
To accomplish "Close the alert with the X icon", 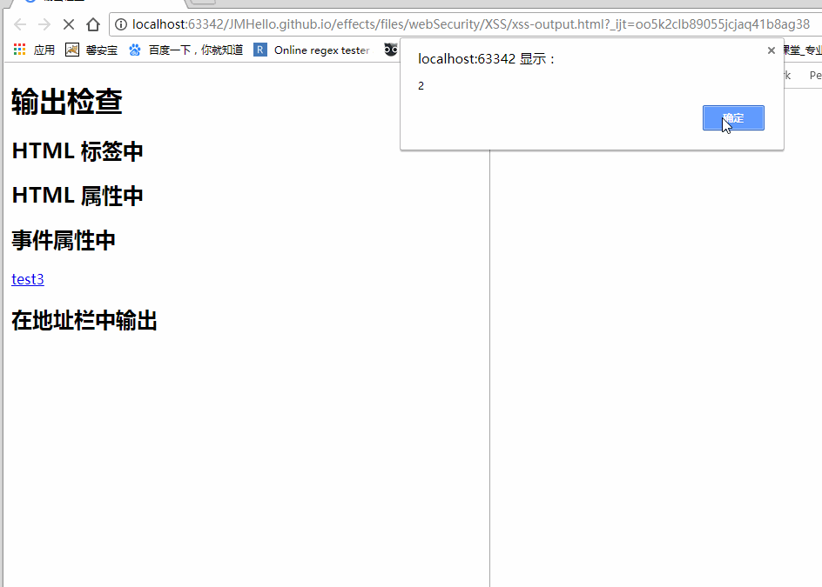I will [x=771, y=50].
